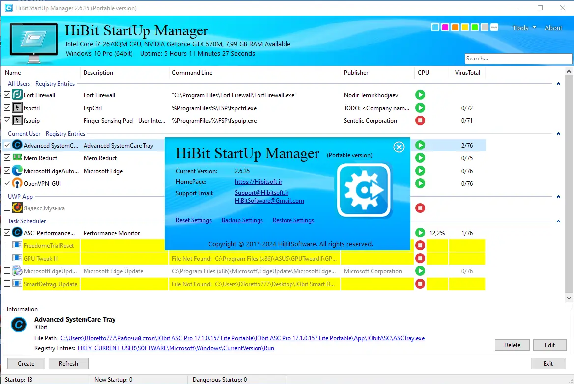574x384 pixels.
Task: Enable the Яндекс.Музыка checkbox
Action: (7, 208)
